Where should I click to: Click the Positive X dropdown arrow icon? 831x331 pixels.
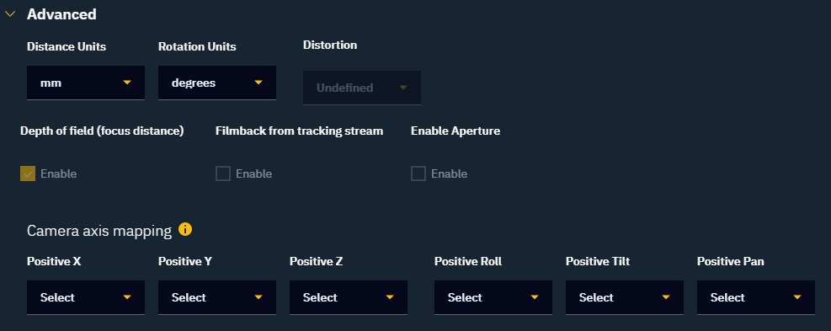126,297
